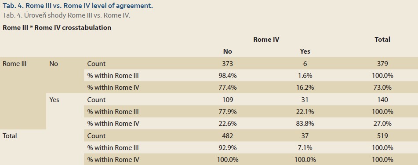
Task: Select the right-hand 'Total' column header
Action: (382, 40)
